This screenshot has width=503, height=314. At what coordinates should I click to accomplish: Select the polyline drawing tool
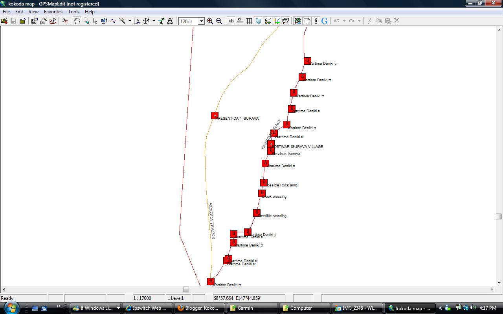[x=113, y=21]
